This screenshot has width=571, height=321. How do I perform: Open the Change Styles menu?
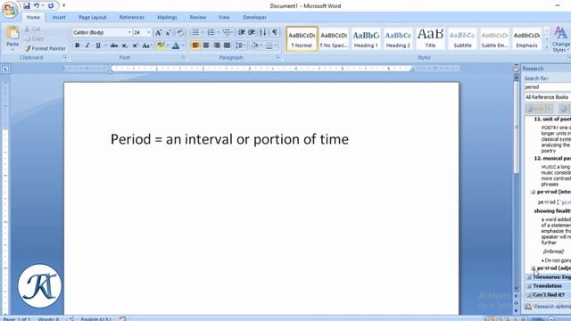tap(561, 39)
